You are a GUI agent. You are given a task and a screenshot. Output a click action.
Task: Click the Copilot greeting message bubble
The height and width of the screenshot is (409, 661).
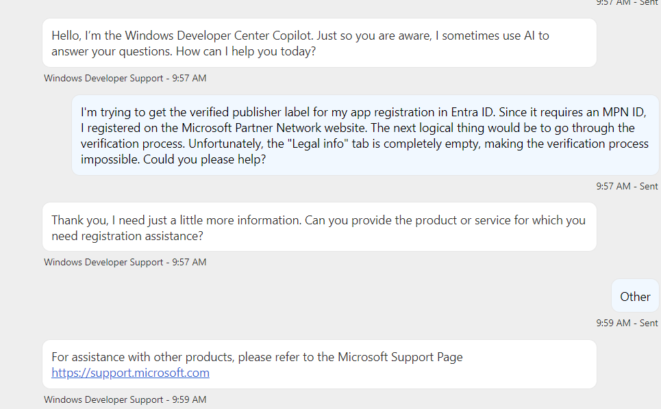click(x=319, y=43)
